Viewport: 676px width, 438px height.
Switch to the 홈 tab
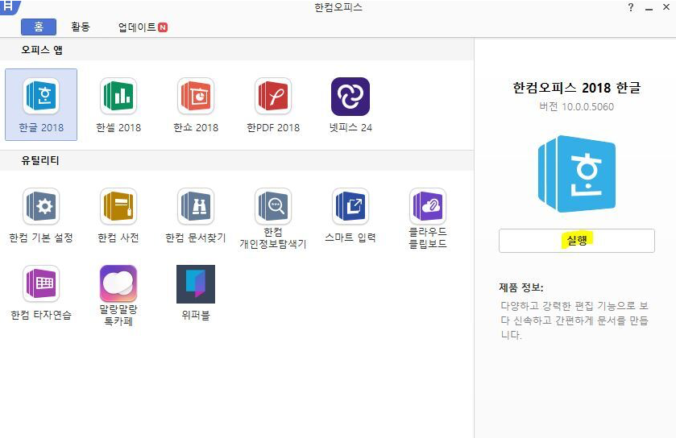coord(39,27)
